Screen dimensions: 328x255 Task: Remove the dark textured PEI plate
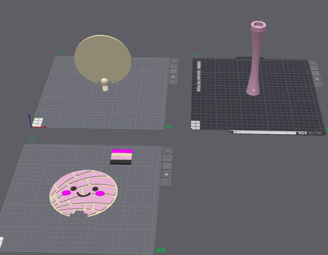tap(313, 63)
